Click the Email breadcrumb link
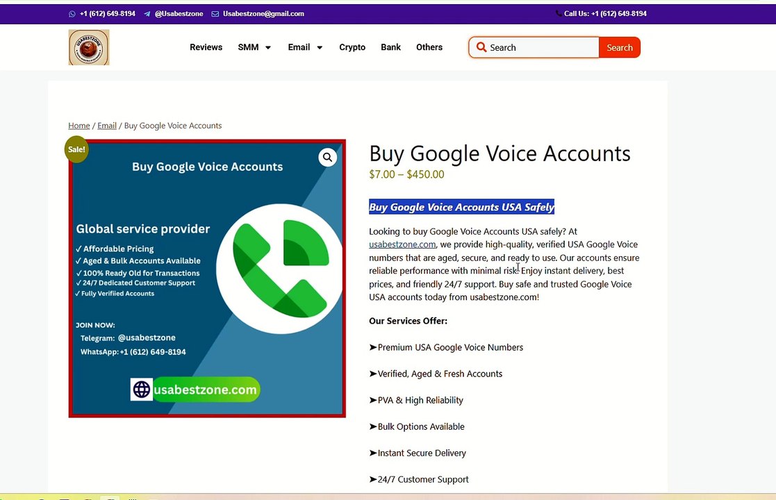776x500 pixels. [107, 126]
